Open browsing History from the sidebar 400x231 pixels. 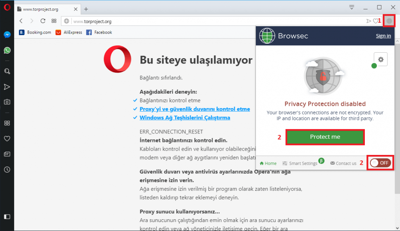click(x=7, y=169)
